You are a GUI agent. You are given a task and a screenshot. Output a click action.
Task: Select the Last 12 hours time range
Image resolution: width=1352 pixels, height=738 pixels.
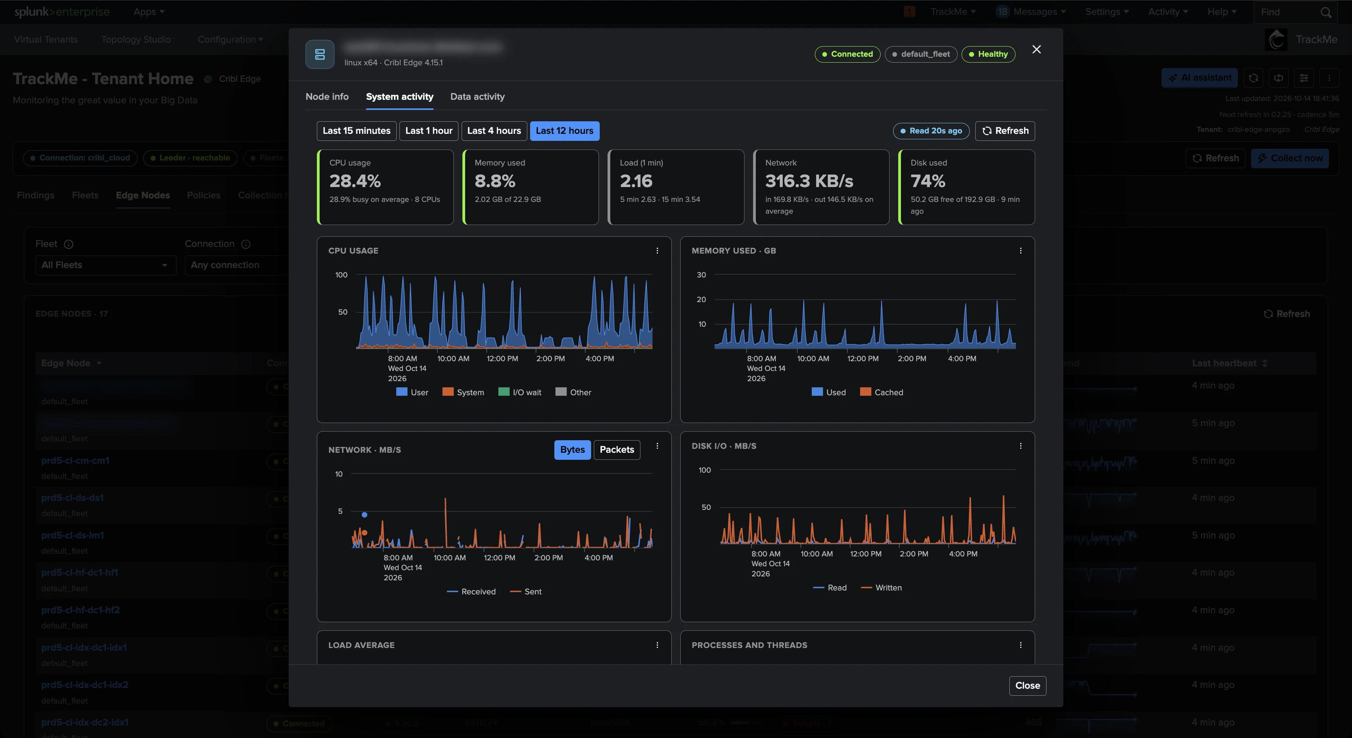(x=564, y=131)
